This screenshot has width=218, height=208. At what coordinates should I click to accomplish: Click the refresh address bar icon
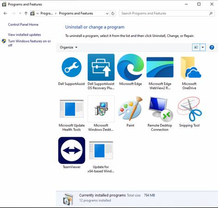113,13
